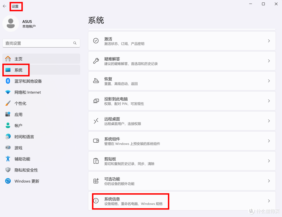The image size is (282, 217).
Task: Open the 疑难解答 settings row title
Action: 112,59
